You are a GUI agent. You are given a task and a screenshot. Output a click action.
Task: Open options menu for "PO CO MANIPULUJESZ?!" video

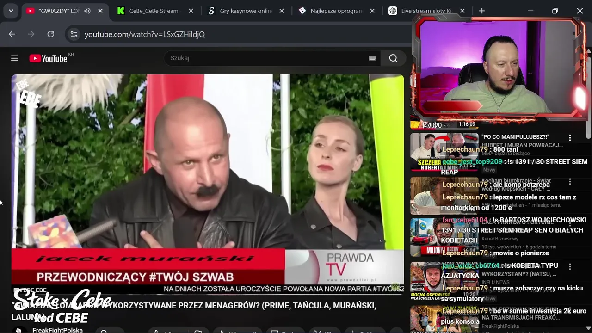(x=570, y=138)
